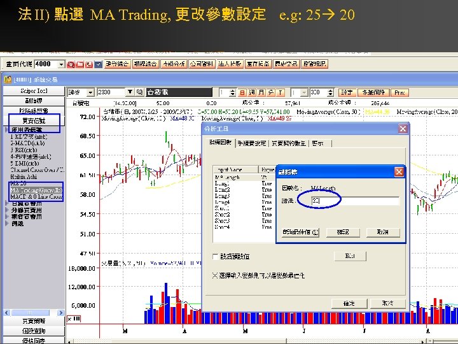Click the 取消 button in 副指標 dialog
Viewport: 458px width, 344px height.
point(383,233)
